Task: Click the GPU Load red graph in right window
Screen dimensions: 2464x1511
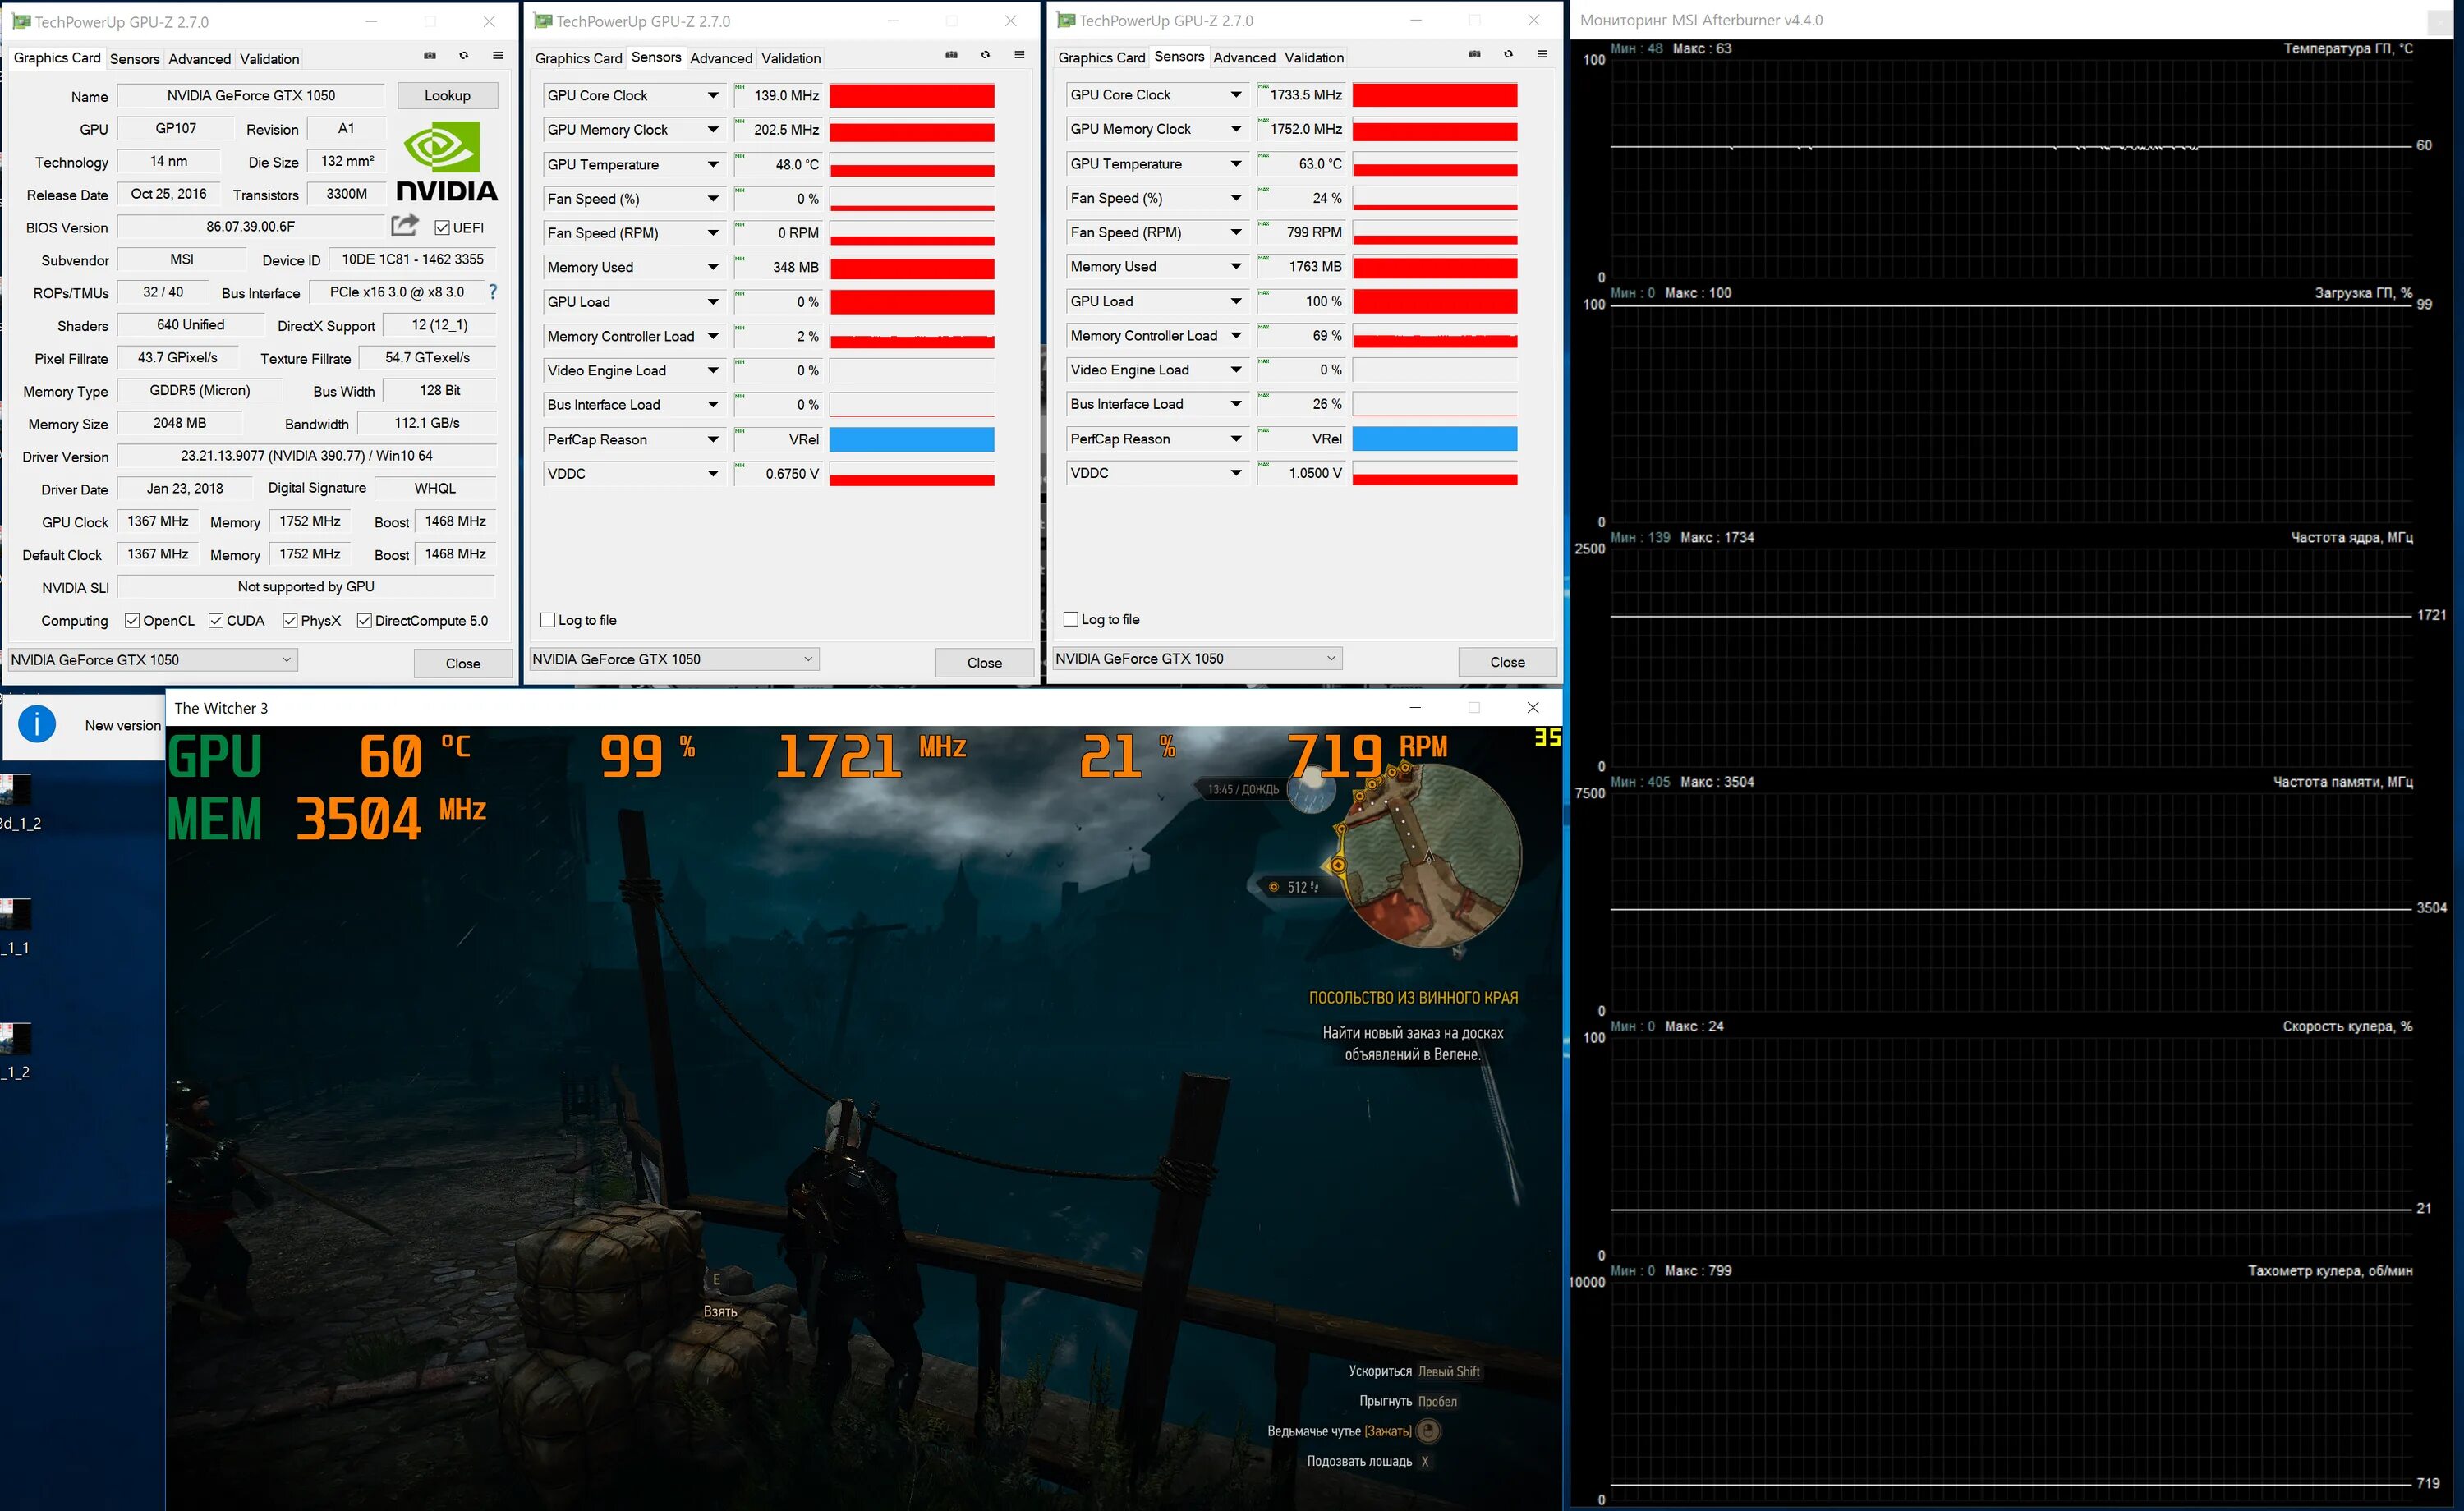Action: pyautogui.click(x=1435, y=301)
